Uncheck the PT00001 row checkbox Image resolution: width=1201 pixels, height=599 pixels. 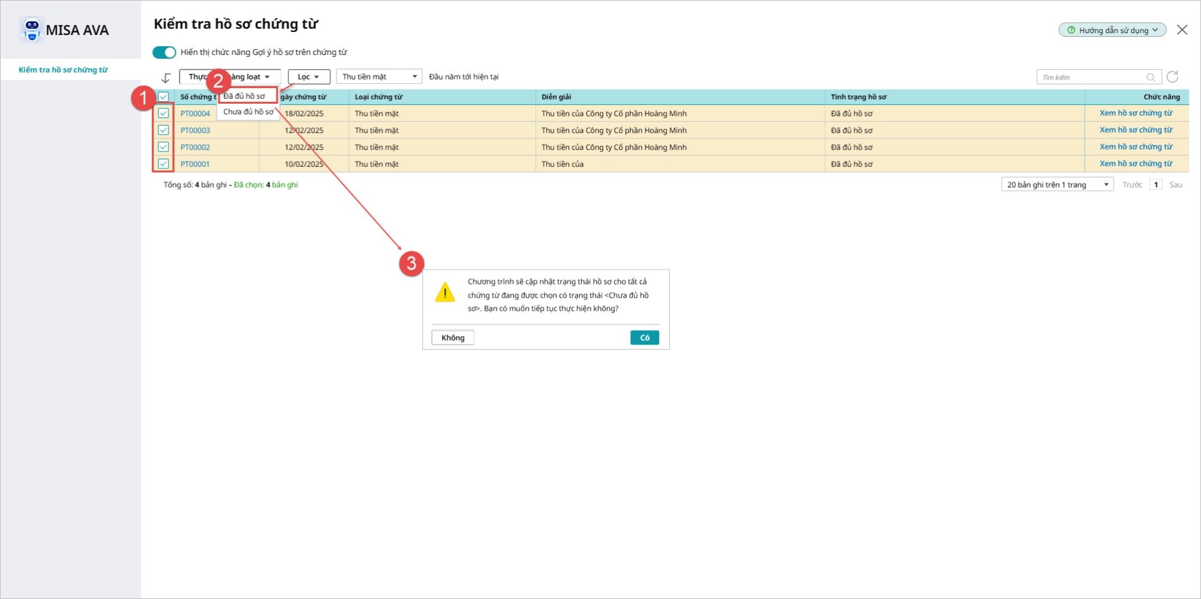[x=163, y=164]
